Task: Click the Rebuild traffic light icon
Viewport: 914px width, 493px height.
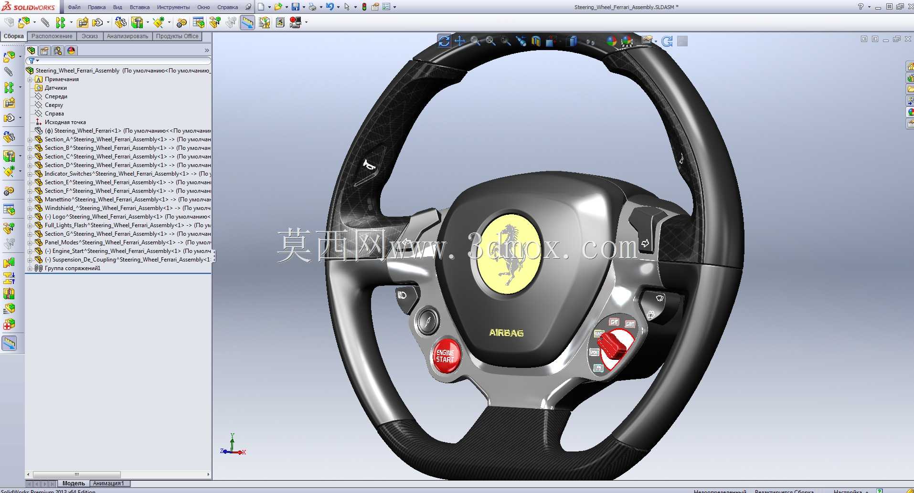Action: click(364, 7)
